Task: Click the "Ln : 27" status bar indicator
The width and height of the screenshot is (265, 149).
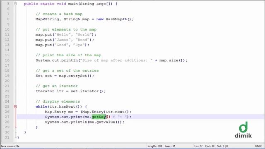Action: (x=198, y=146)
